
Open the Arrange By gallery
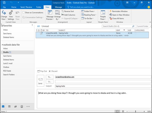coord(57,15)
